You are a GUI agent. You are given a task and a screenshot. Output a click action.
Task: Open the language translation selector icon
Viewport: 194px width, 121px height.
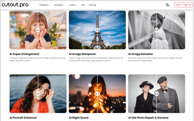168,5
